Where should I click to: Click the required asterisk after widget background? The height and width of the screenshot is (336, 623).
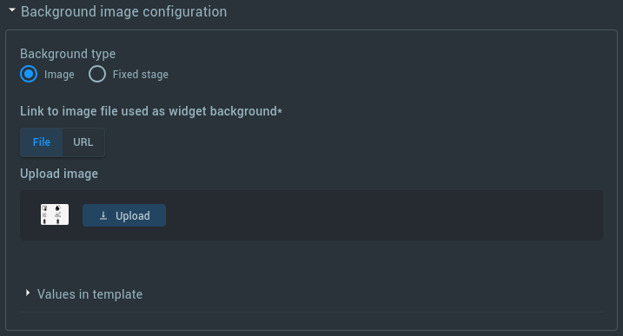tap(280, 111)
